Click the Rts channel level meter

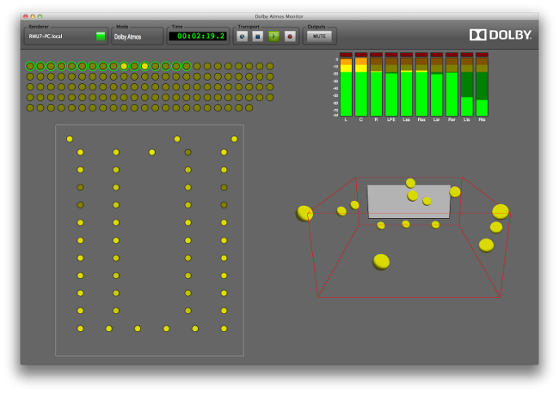(x=482, y=87)
